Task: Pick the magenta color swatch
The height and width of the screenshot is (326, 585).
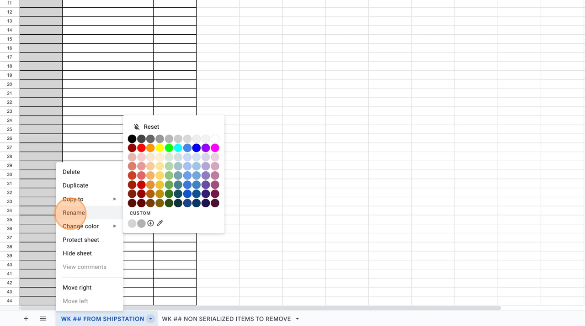Action: pos(215,148)
